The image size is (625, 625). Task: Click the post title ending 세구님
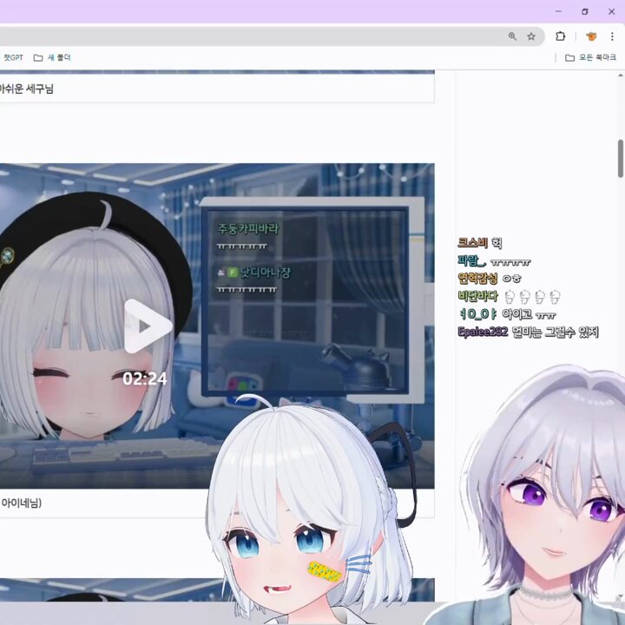tap(26, 89)
